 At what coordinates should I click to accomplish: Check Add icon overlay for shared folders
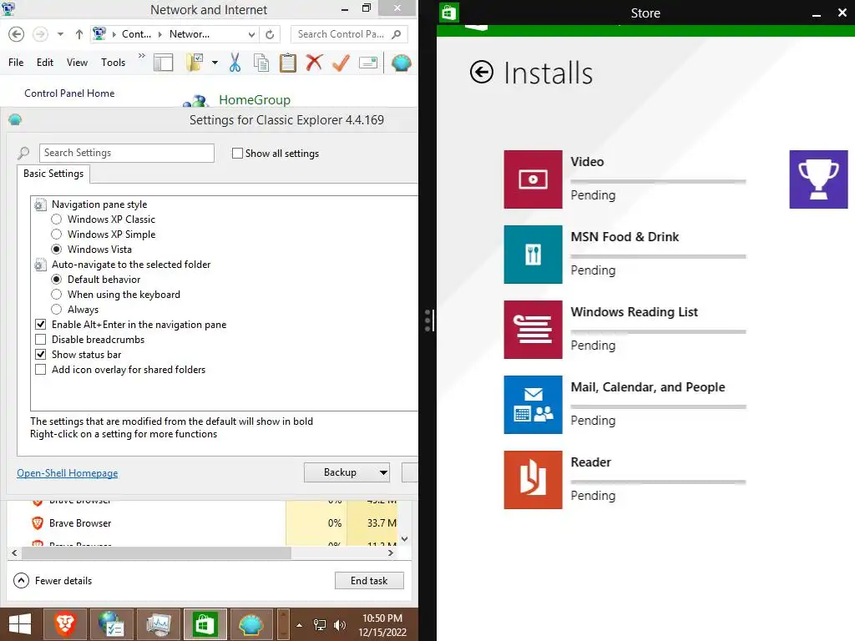click(x=40, y=370)
